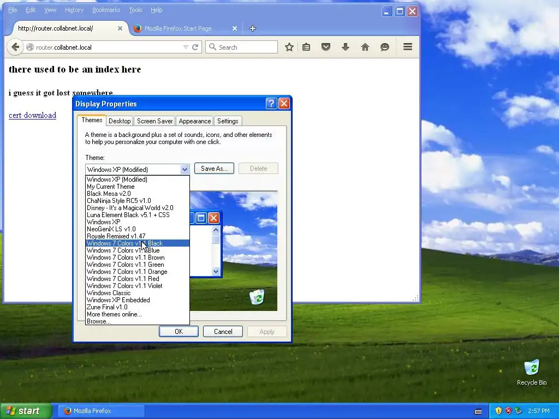This screenshot has width=559, height=419.
Task: Open the cert download link
Action: click(x=32, y=115)
